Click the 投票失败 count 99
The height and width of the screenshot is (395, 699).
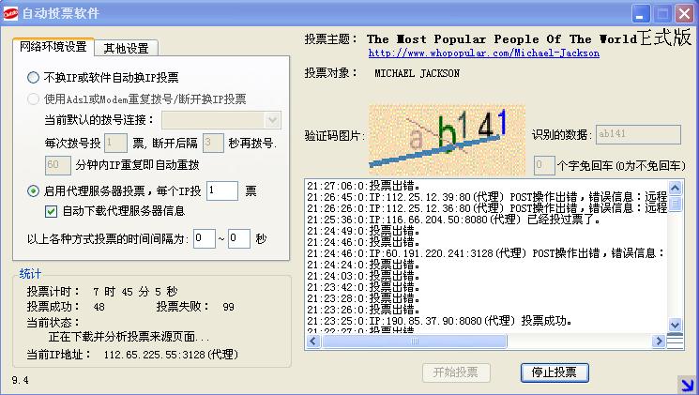click(x=228, y=307)
